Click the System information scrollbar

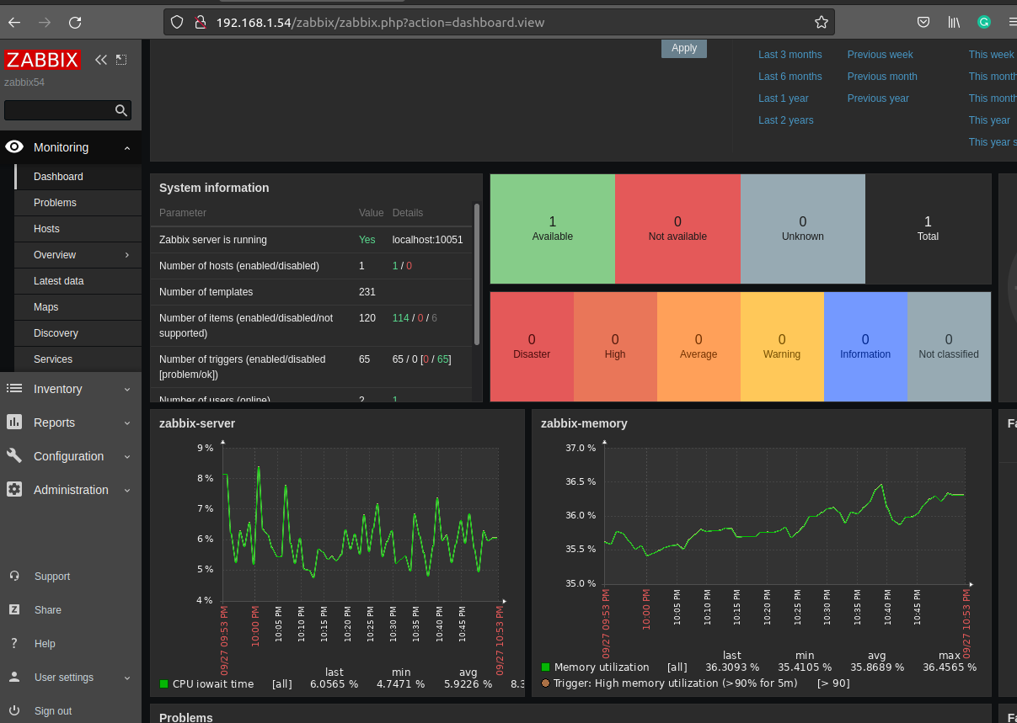point(477,274)
